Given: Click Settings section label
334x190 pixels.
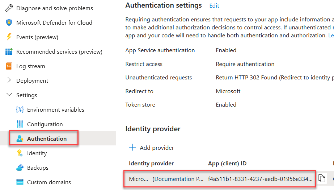Looking at the screenshot, I should tap(27, 95).
